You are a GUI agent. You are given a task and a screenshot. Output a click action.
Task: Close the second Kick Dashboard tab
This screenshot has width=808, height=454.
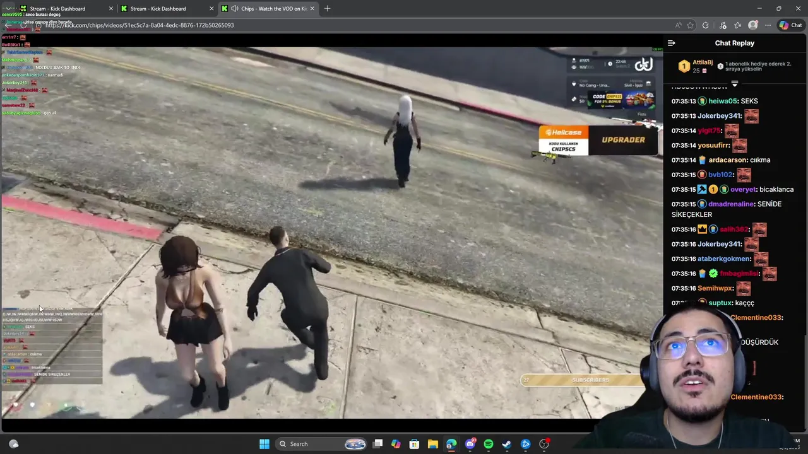(x=211, y=9)
